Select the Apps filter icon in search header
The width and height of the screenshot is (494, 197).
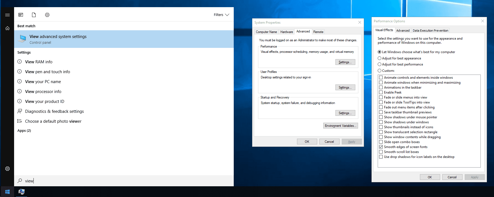click(x=21, y=15)
